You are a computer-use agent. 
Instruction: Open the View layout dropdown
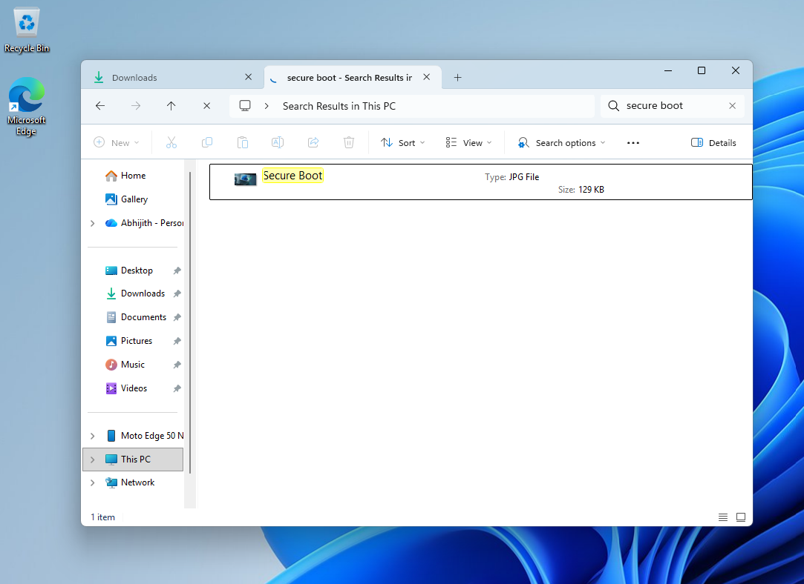tap(468, 143)
